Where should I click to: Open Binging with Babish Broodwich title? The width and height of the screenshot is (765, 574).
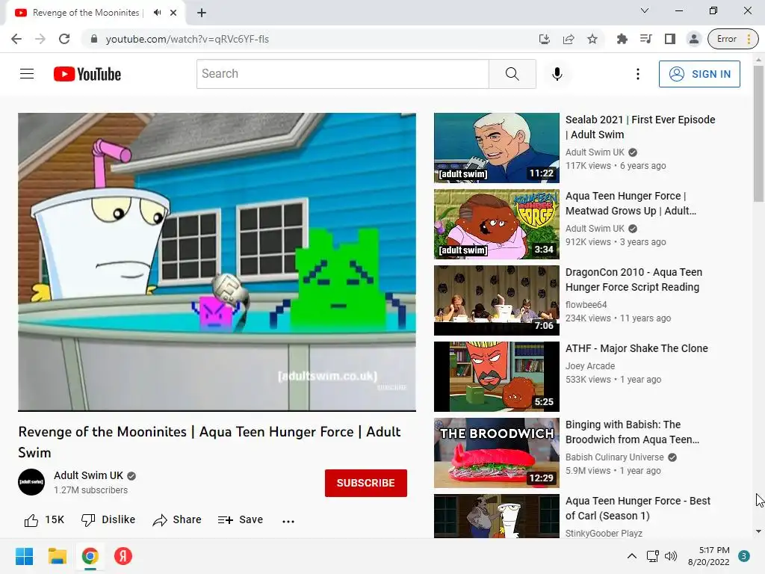pyautogui.click(x=632, y=432)
